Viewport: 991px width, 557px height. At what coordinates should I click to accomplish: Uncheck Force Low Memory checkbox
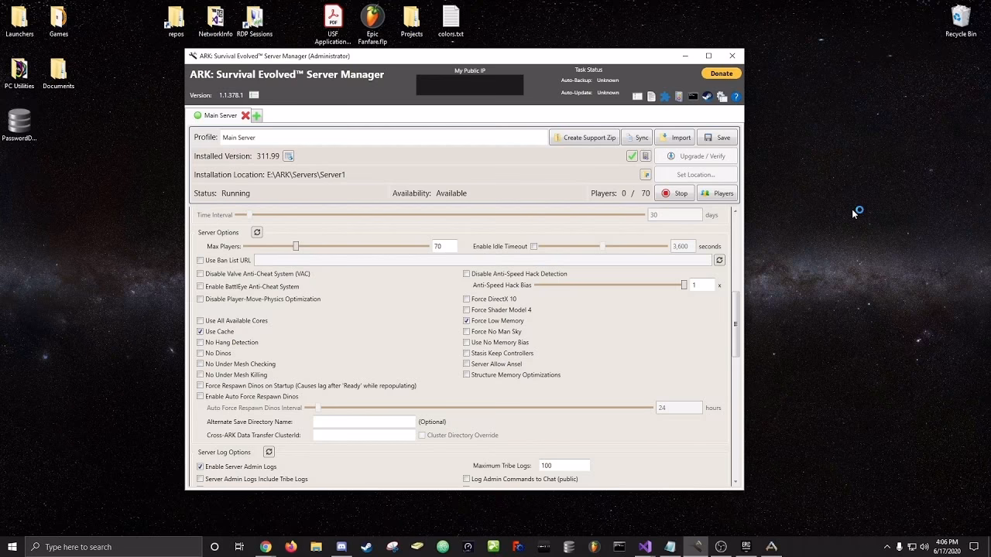[467, 321]
